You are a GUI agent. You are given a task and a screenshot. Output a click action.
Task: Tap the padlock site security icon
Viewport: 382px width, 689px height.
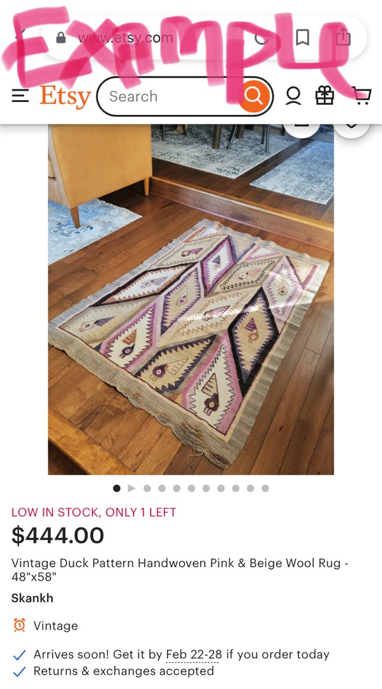click(x=61, y=38)
